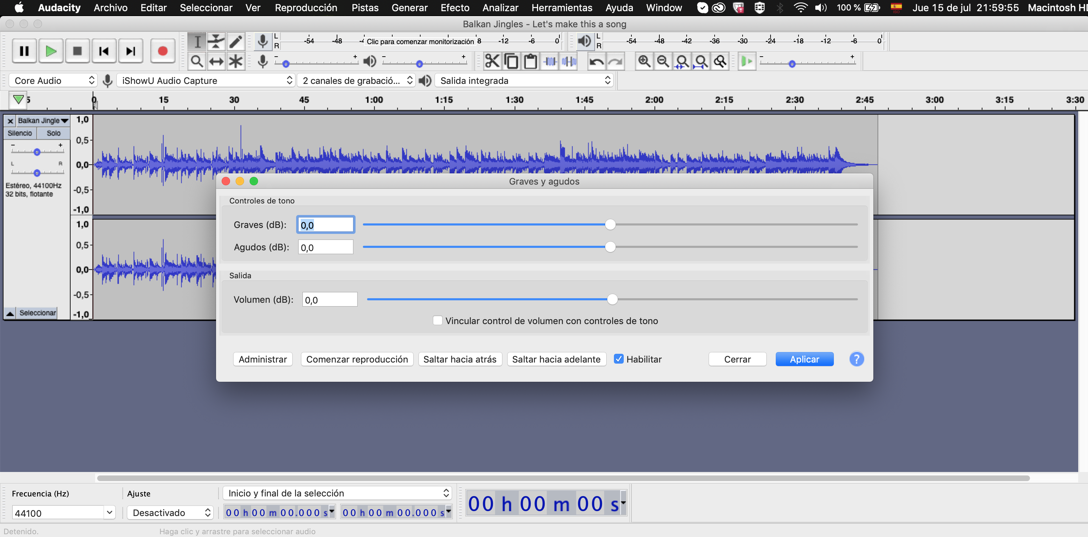Screen dimensions: 1088x537
Task: Click the Graves (dB) input field
Action: click(x=325, y=225)
